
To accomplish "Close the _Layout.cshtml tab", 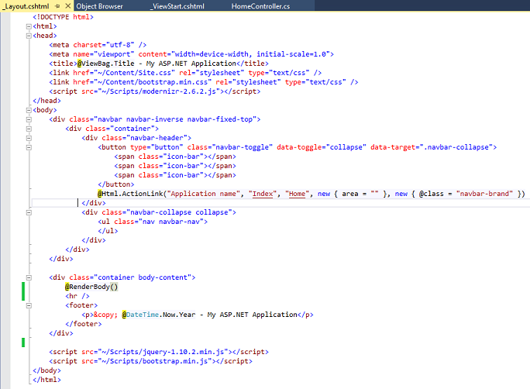I will tap(68, 5).
